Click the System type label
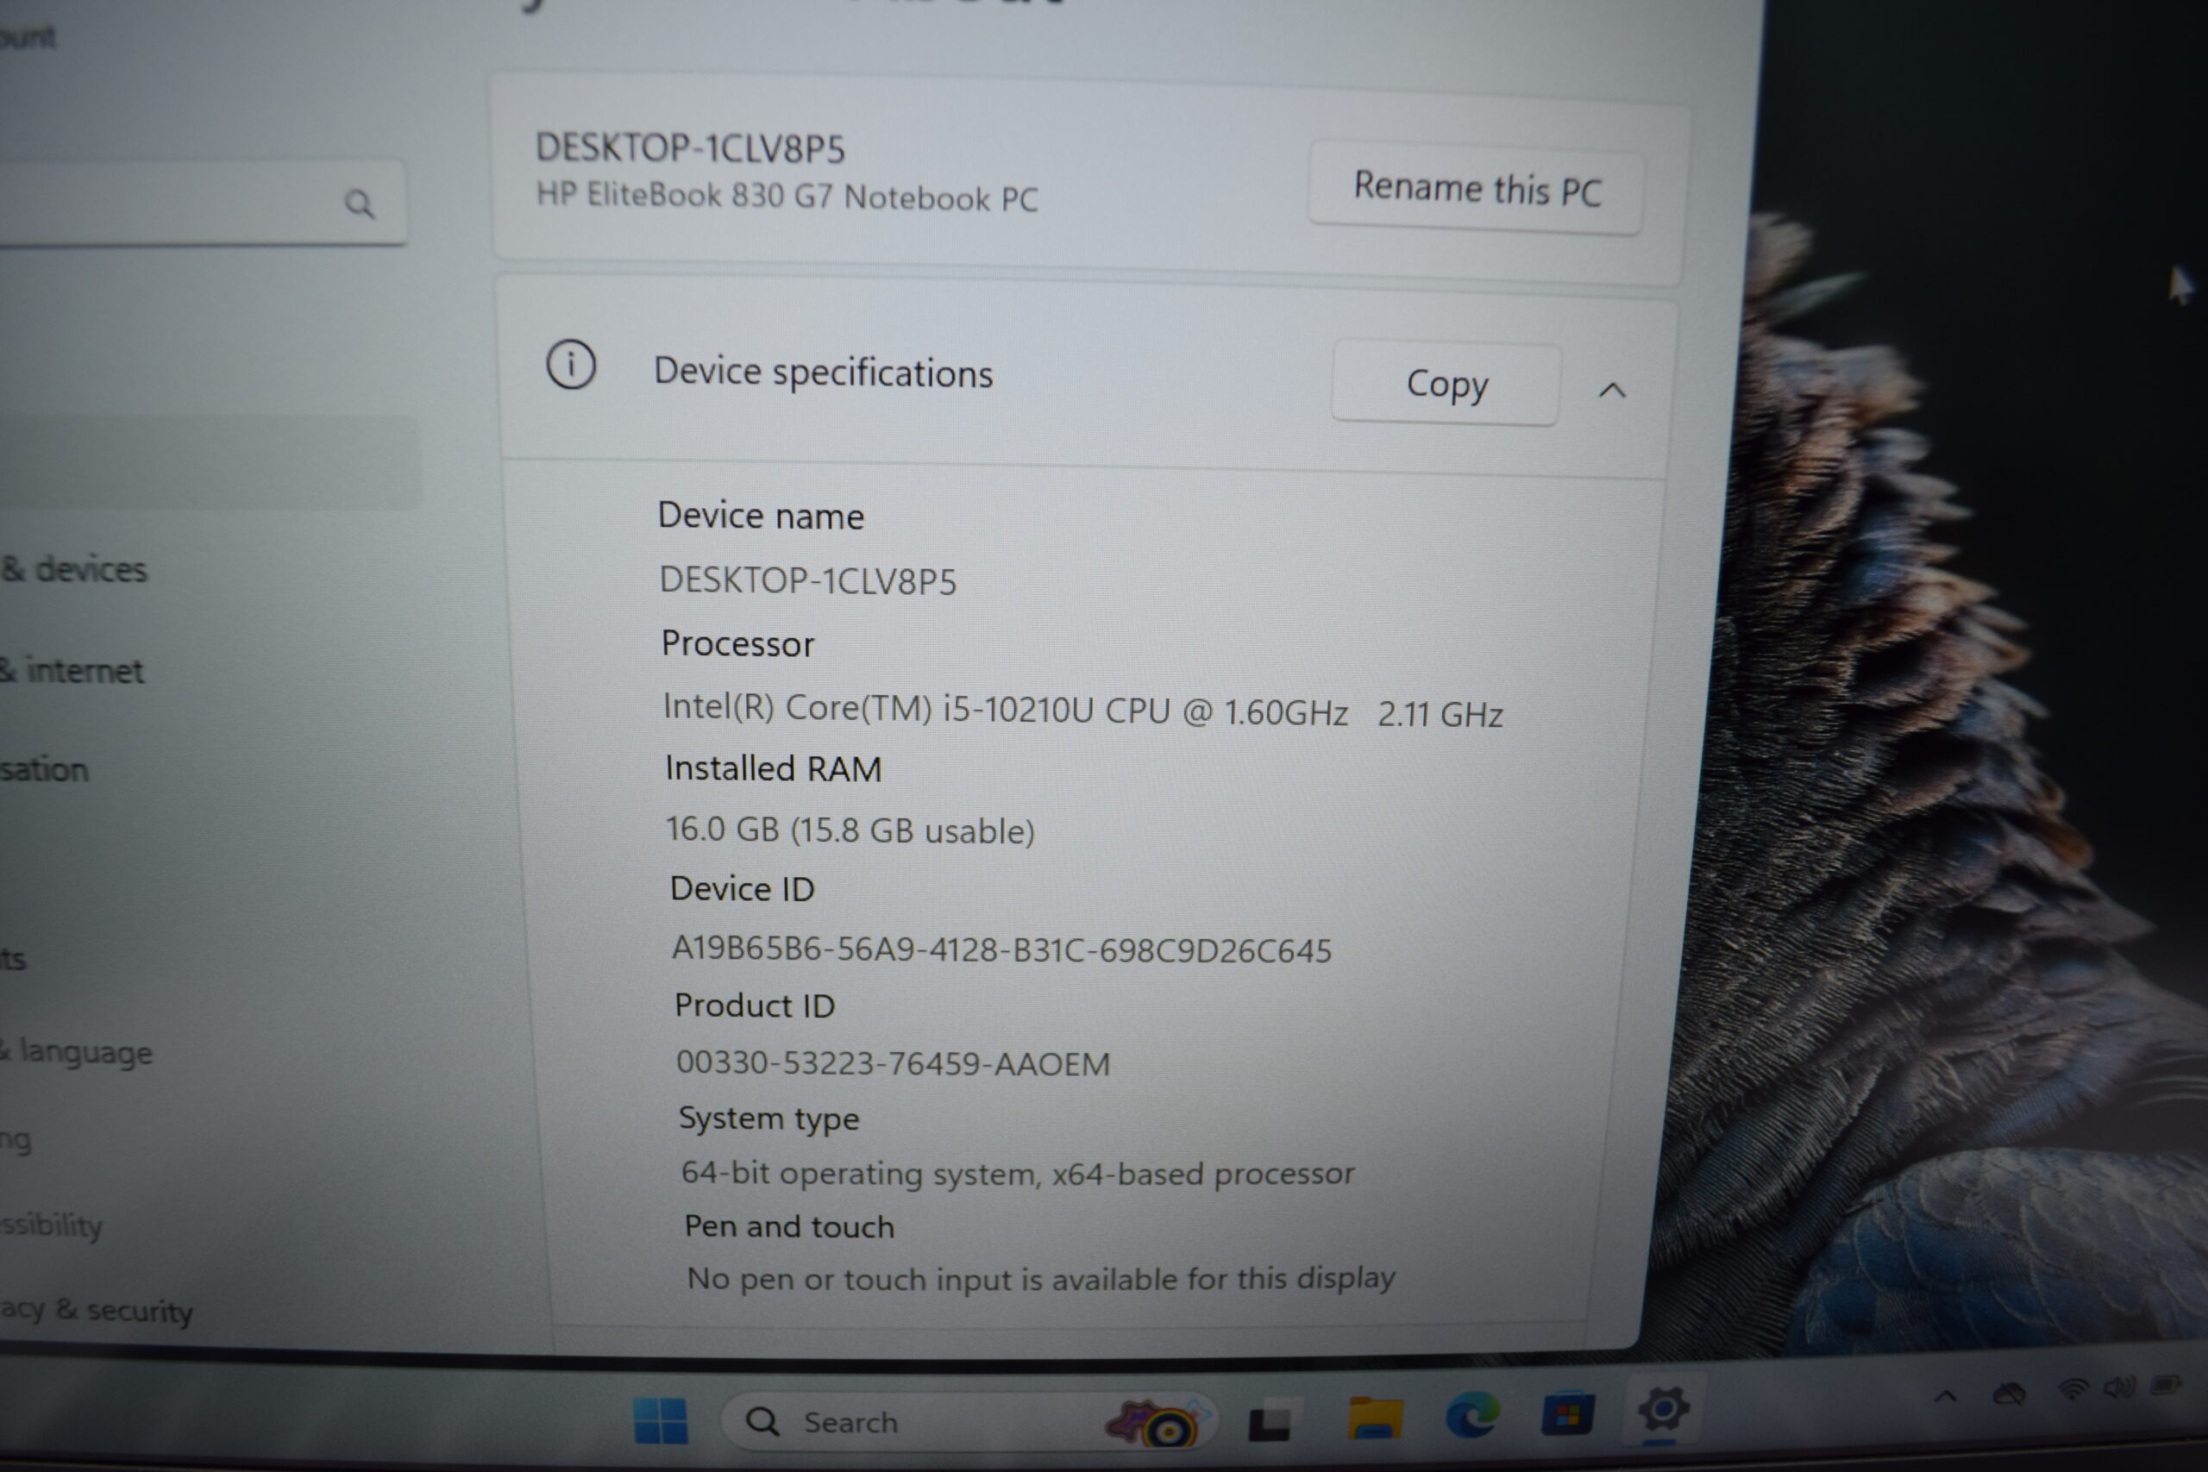2208x1472 pixels. pos(768,1118)
